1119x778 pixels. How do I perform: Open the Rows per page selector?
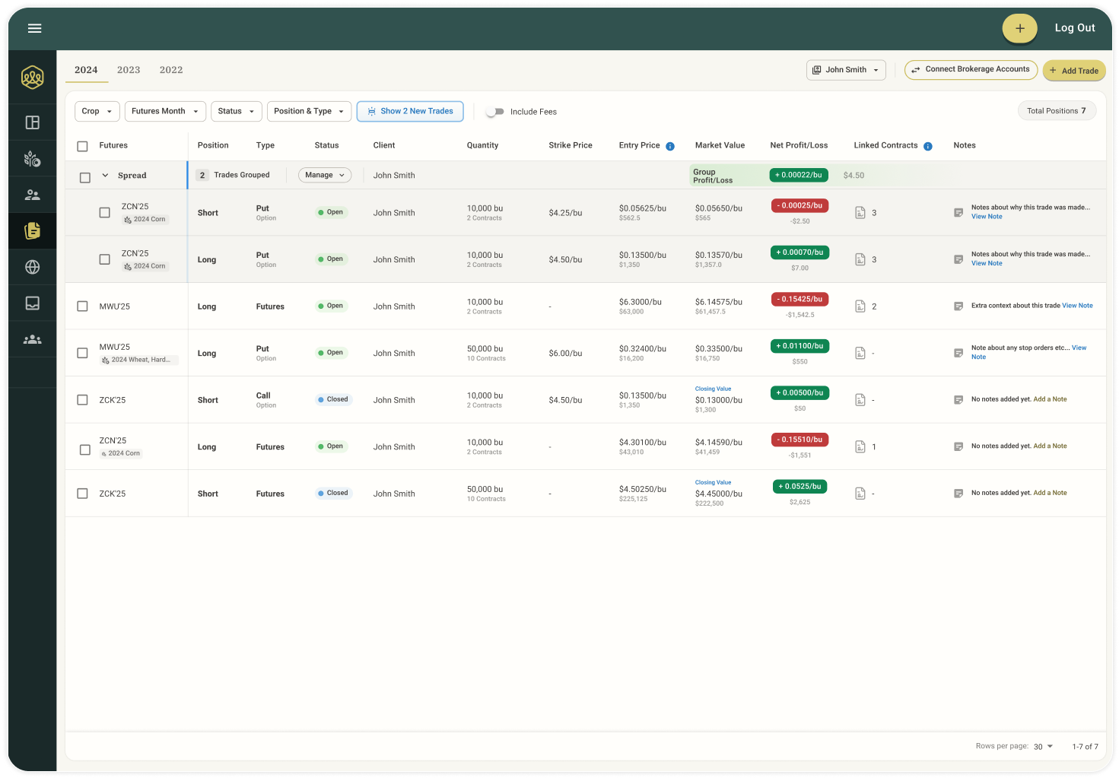pos(1043,747)
